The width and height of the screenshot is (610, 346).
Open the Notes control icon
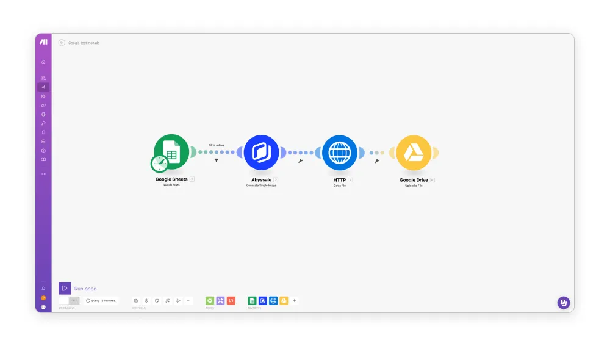(157, 300)
